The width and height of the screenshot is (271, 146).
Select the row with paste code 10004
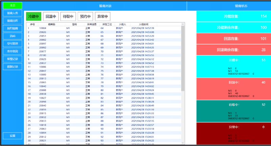[104, 28]
